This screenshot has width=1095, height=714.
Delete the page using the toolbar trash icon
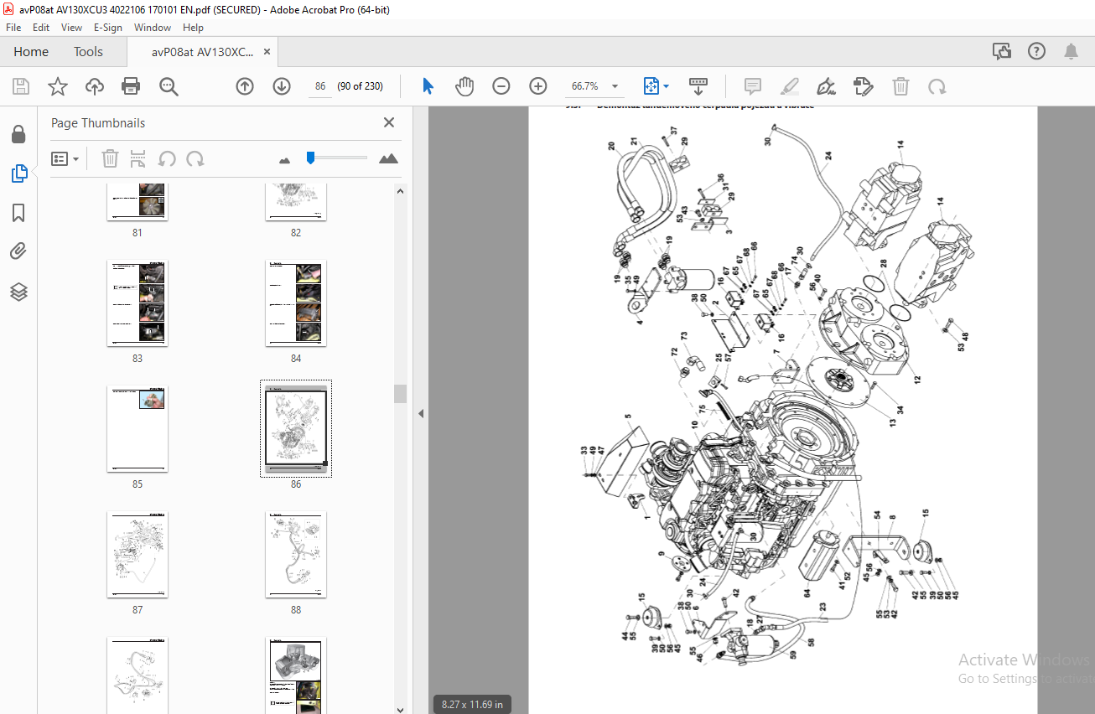[x=900, y=86]
